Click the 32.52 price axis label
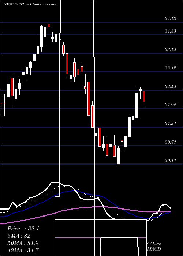The width and height of the screenshot is (183, 256). tap(171, 86)
